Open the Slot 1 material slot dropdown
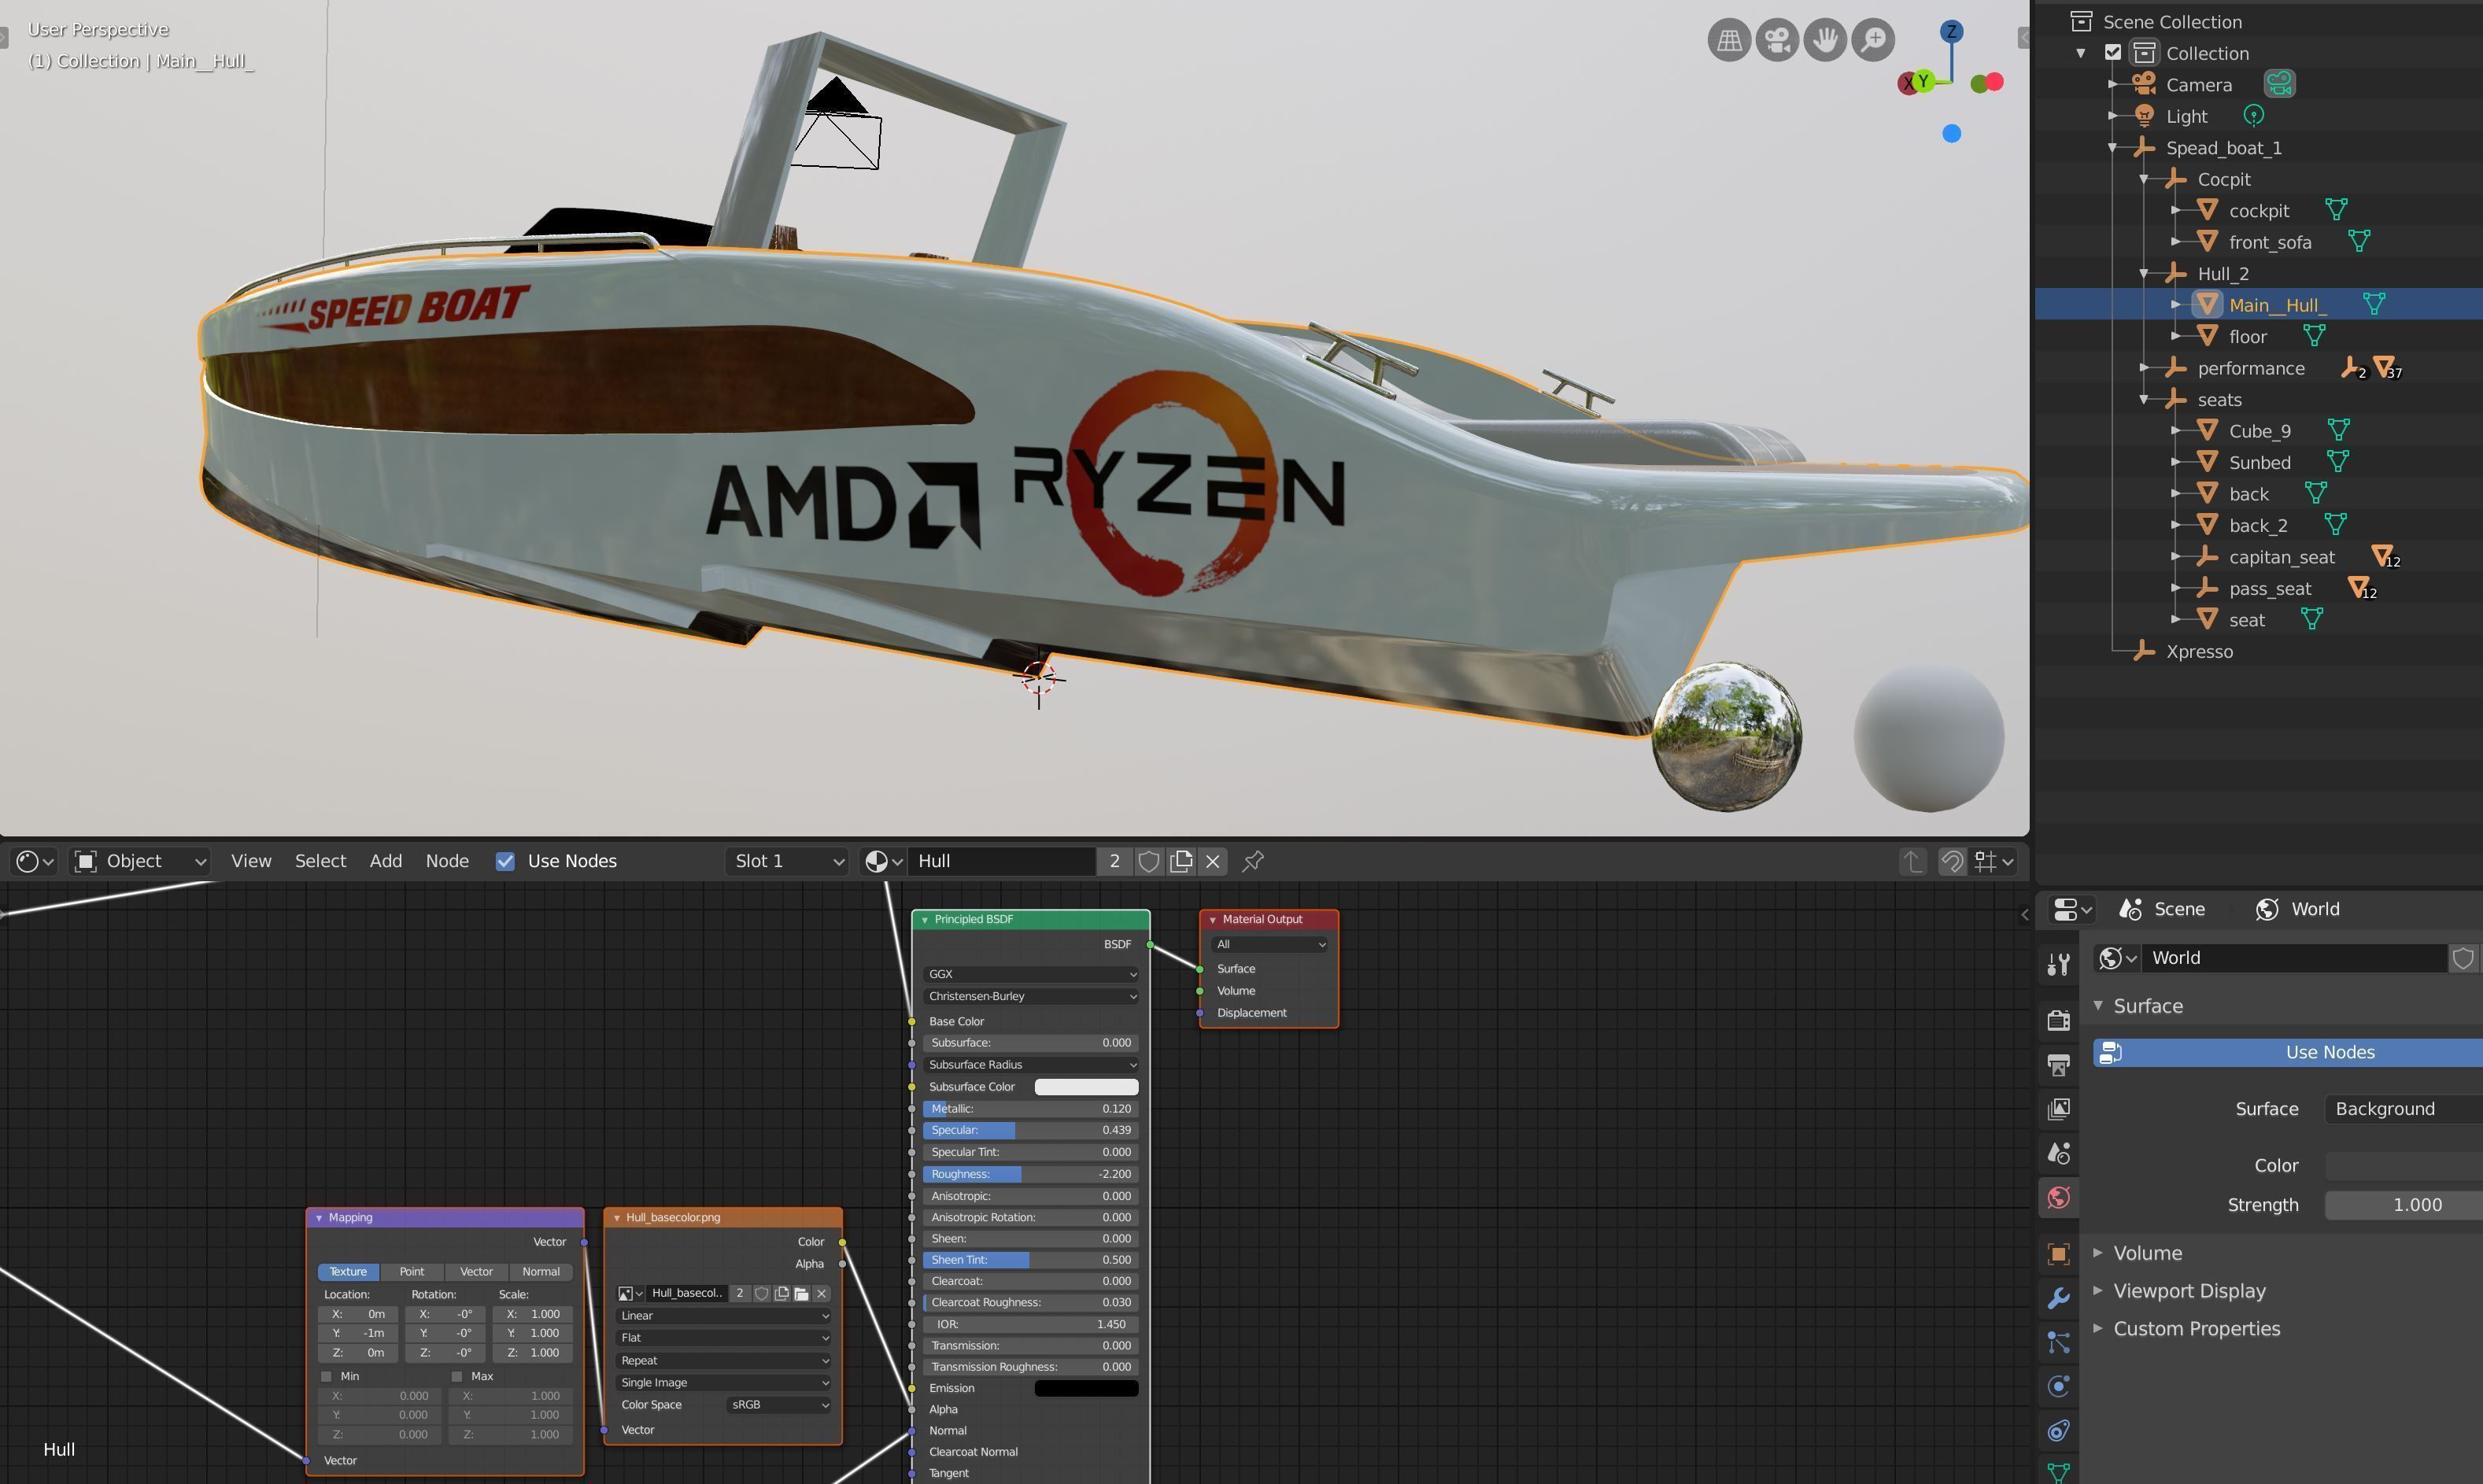The image size is (2483, 1484). tap(787, 861)
